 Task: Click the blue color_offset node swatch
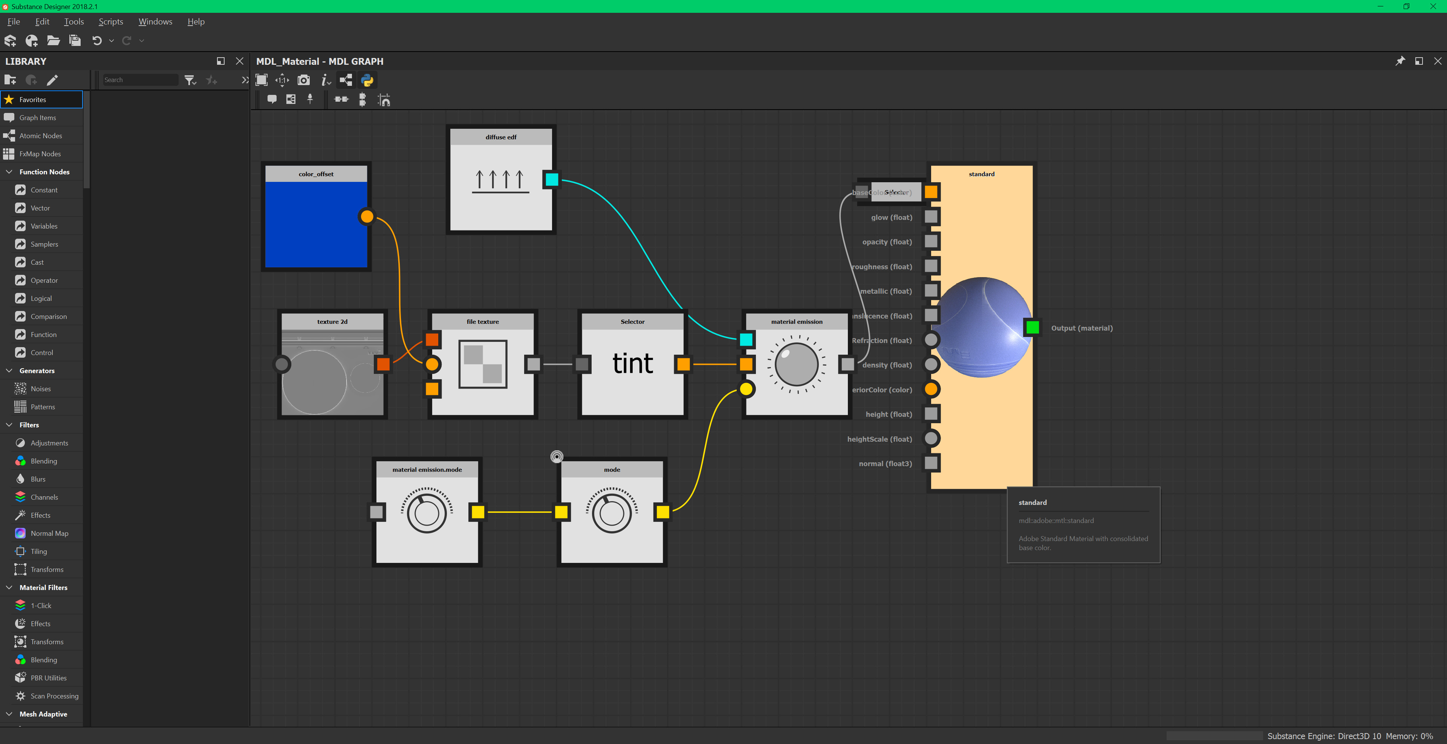click(316, 224)
